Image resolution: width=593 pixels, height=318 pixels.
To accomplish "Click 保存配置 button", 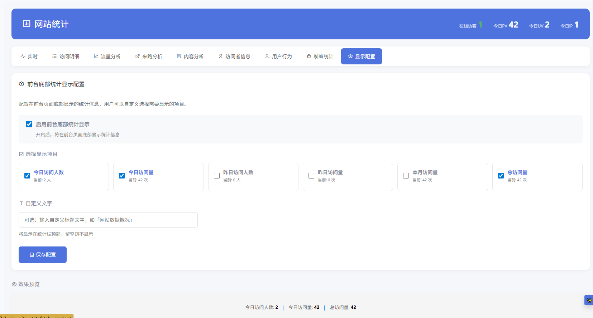I will [x=43, y=255].
